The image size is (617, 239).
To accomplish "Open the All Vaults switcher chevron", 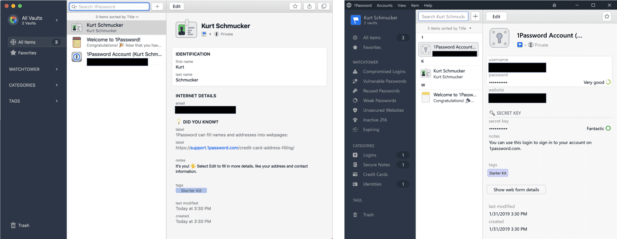I will tap(57, 20).
